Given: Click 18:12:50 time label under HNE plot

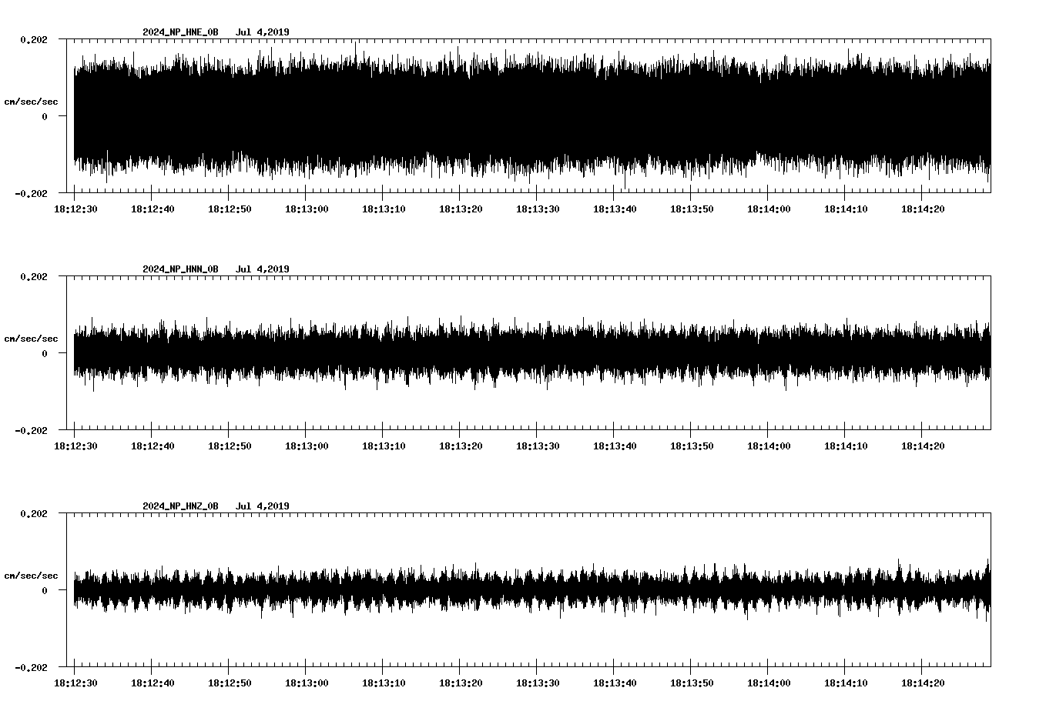Looking at the screenshot, I should [x=230, y=209].
